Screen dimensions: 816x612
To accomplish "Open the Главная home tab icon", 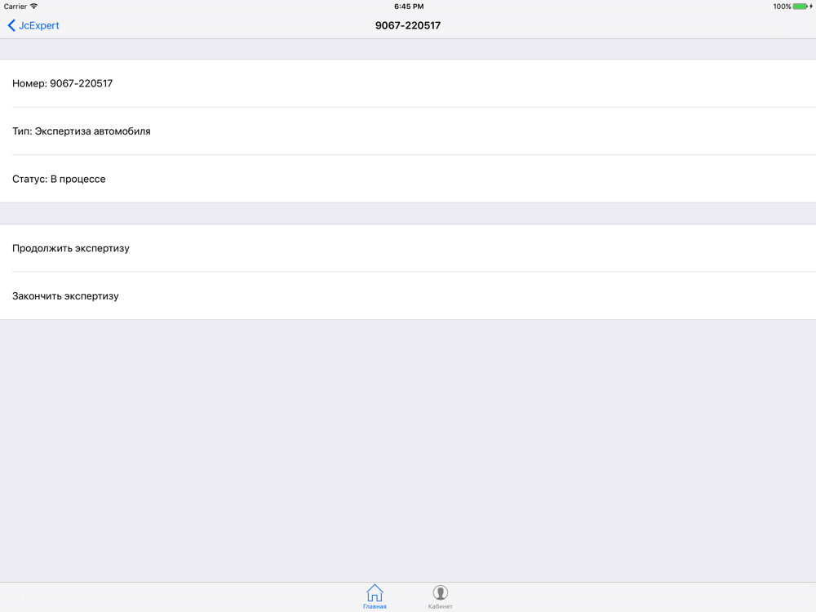I will (x=375, y=592).
